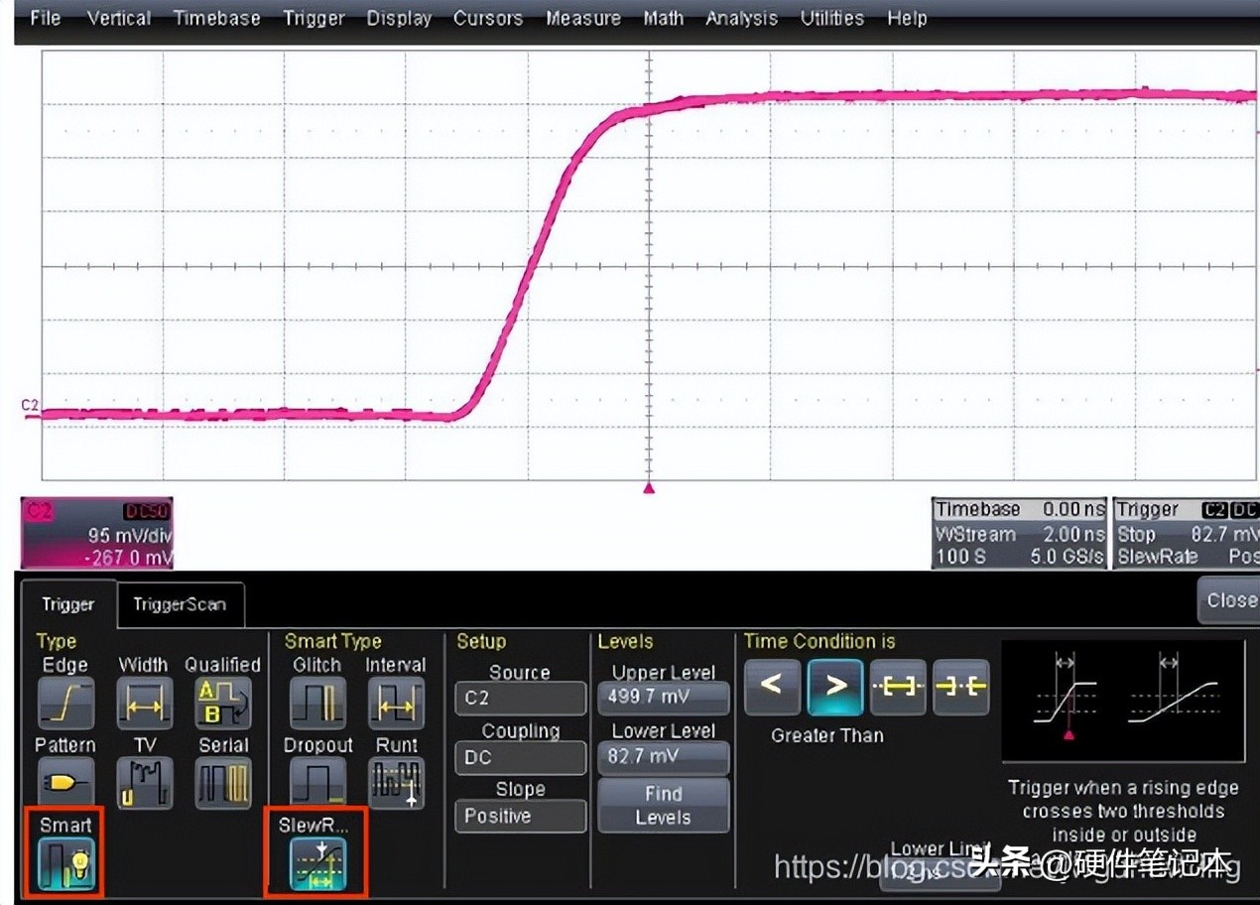Screen dimensions: 1260x905
Task: Click the Find Levels button
Action: click(663, 806)
